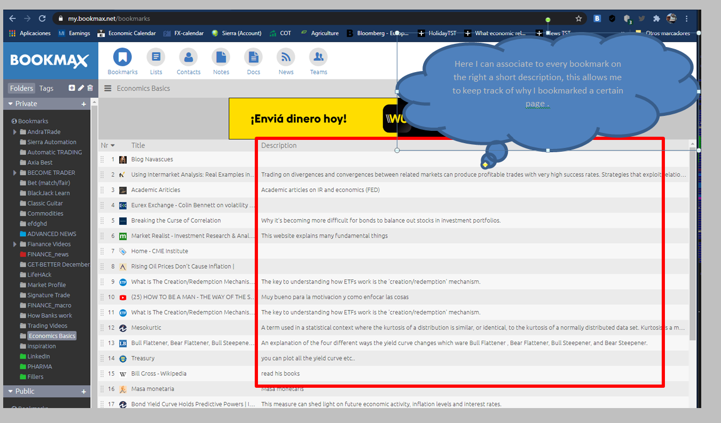This screenshot has height=423, width=721.
Task: Click the plus icon on Public section
Action: (84, 391)
